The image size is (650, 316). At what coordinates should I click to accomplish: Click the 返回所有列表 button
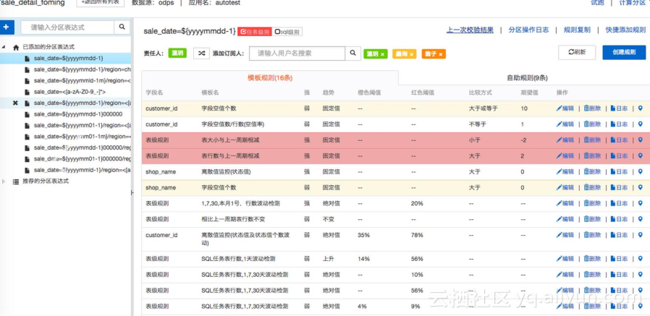pos(101,3)
